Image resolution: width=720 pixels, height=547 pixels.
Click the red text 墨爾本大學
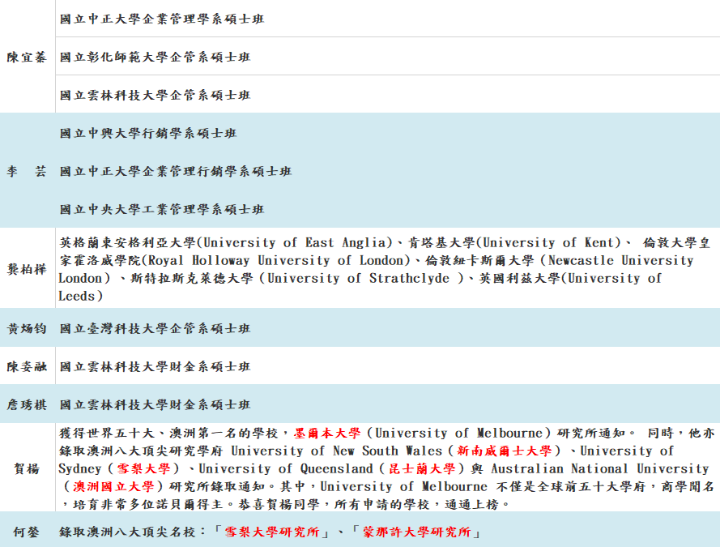point(327,433)
